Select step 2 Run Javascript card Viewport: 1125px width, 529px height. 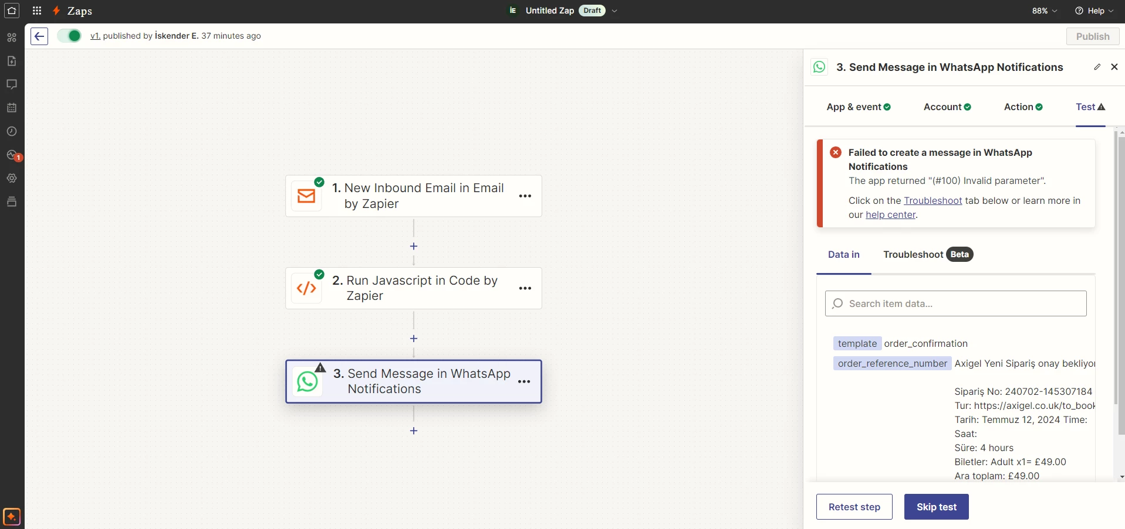[x=414, y=288]
